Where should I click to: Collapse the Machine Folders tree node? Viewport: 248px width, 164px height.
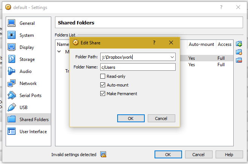[x=59, y=52]
